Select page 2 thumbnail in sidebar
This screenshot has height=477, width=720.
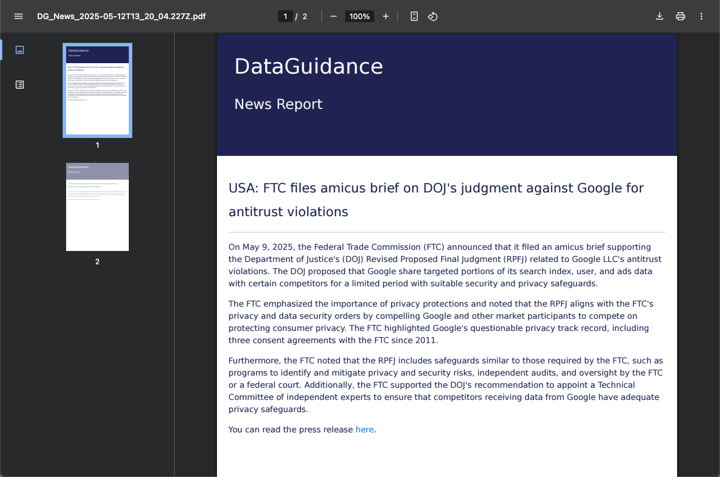97,207
